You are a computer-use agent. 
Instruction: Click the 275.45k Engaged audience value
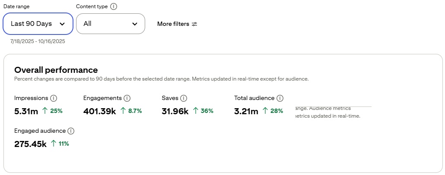pyautogui.click(x=30, y=144)
